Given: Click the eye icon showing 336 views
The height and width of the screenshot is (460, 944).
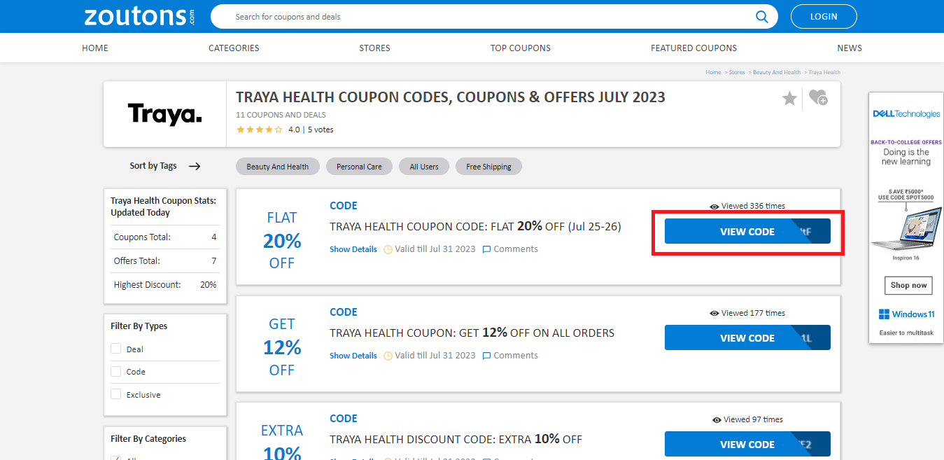Looking at the screenshot, I should [714, 206].
